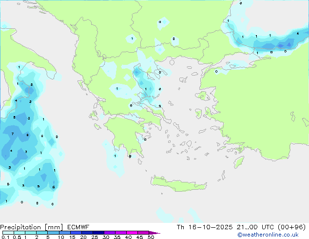Viewport: 309px width, 239px height.
Task: Click the legend value 25
Action: pyautogui.click(x=95, y=237)
